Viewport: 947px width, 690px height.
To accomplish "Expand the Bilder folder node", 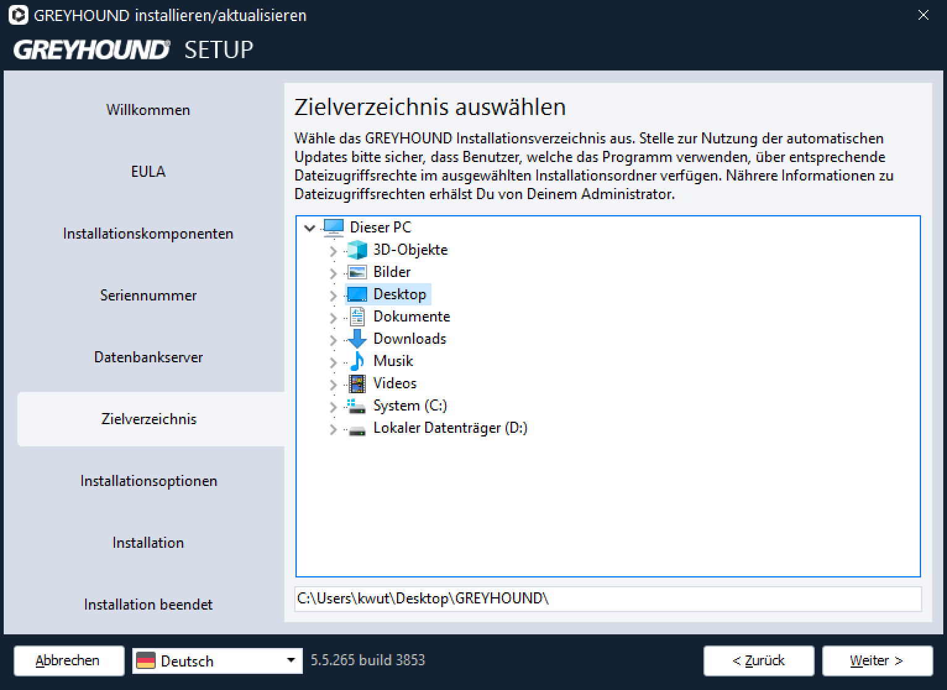I will click(x=333, y=273).
